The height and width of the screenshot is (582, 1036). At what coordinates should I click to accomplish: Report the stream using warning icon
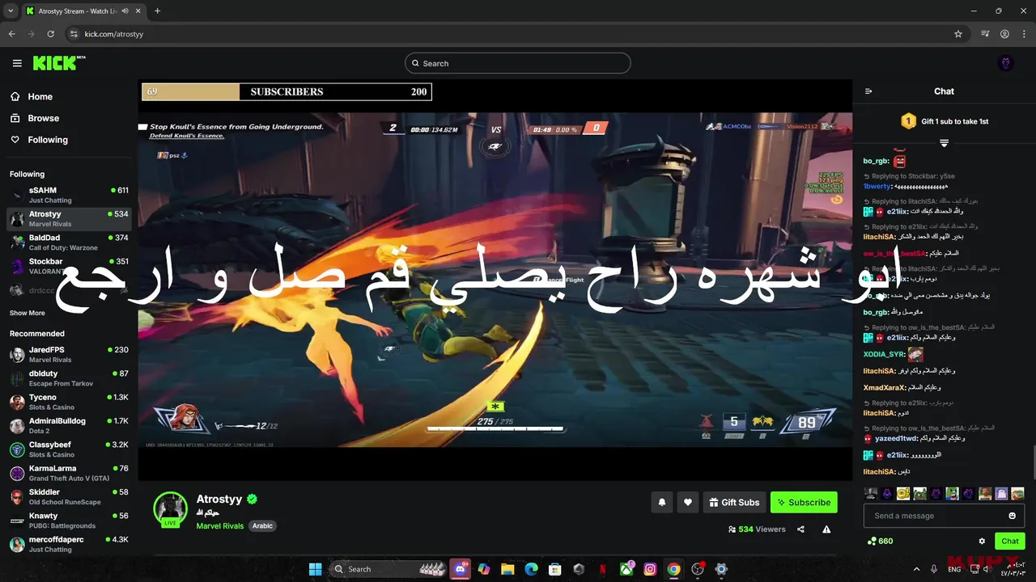(x=826, y=529)
